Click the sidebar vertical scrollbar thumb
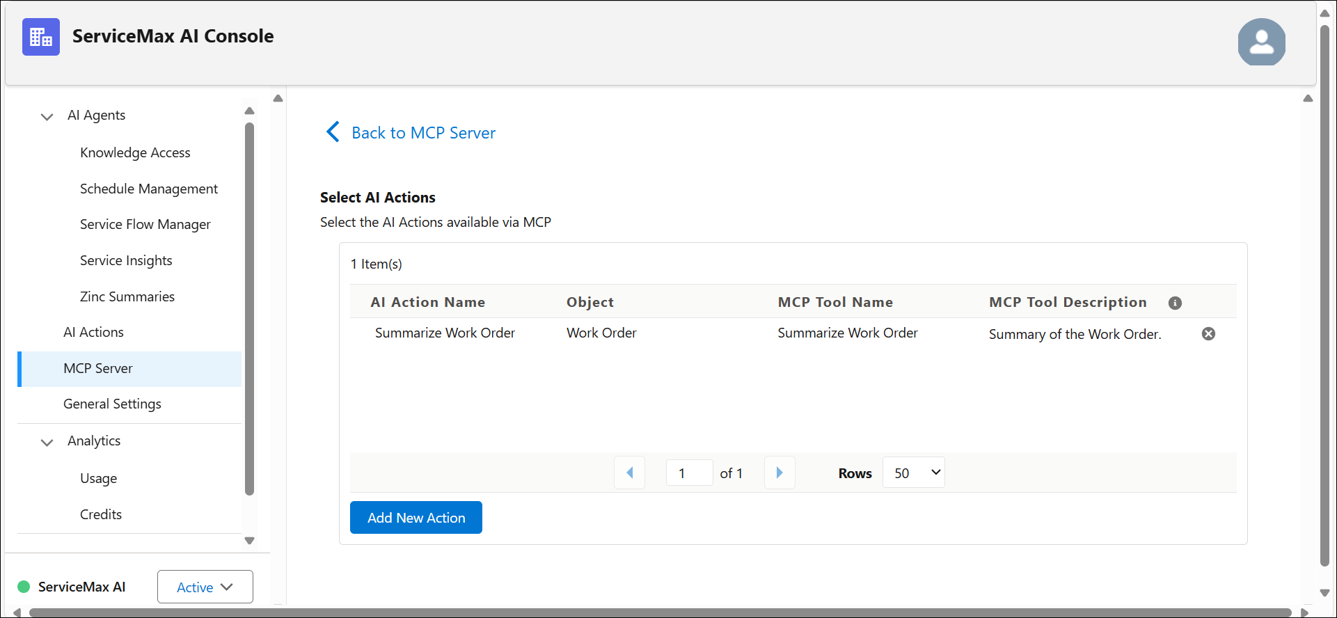The image size is (1337, 618). click(250, 309)
